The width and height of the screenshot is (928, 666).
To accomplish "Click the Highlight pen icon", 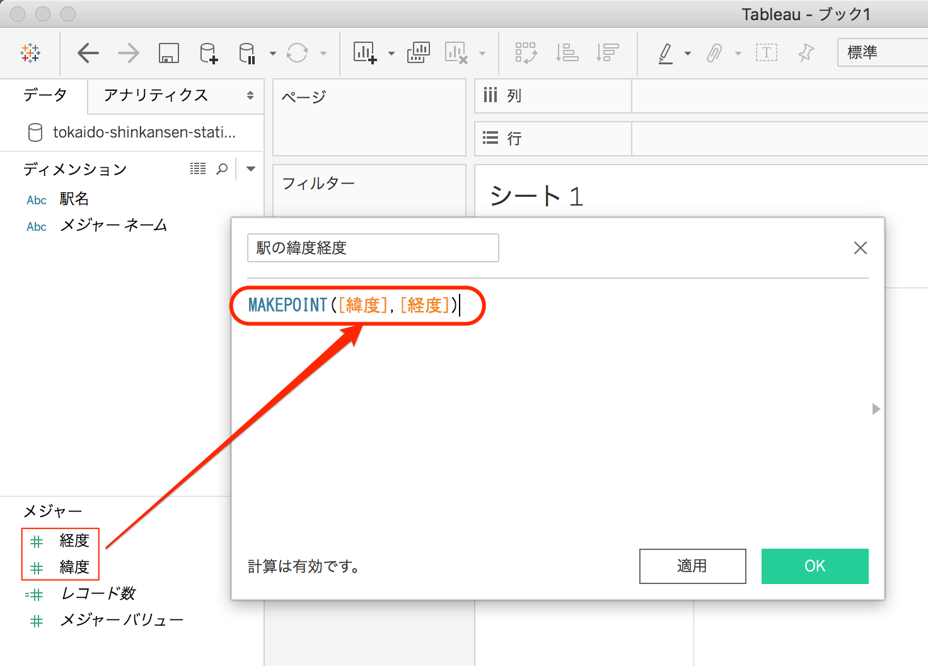I will 666,53.
